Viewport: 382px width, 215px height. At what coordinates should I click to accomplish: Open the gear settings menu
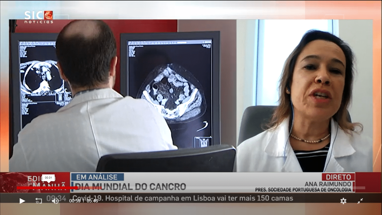[343, 201]
